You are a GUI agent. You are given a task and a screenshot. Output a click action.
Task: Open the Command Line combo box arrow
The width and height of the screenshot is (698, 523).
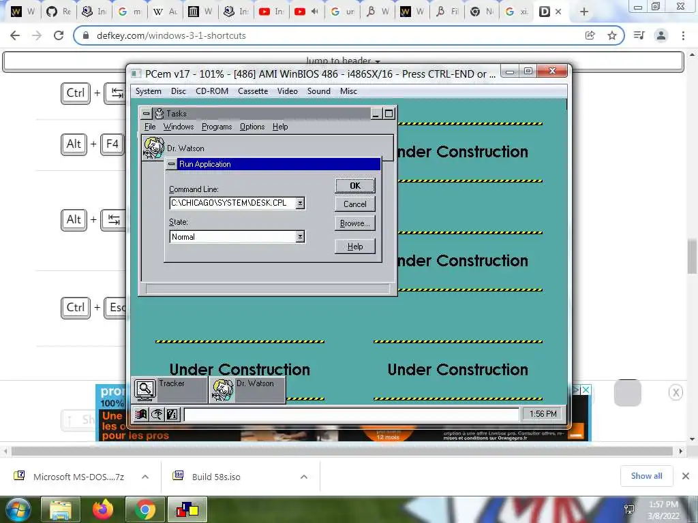coord(301,203)
